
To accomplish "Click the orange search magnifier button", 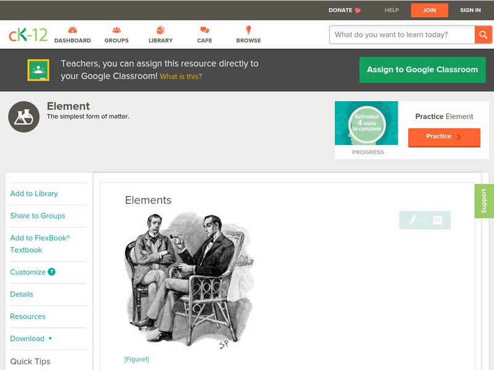I will (x=483, y=35).
